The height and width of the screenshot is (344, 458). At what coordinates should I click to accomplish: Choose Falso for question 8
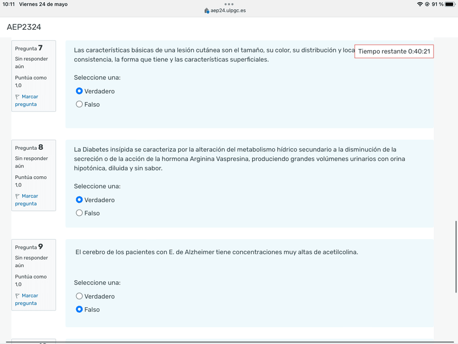[79, 213]
